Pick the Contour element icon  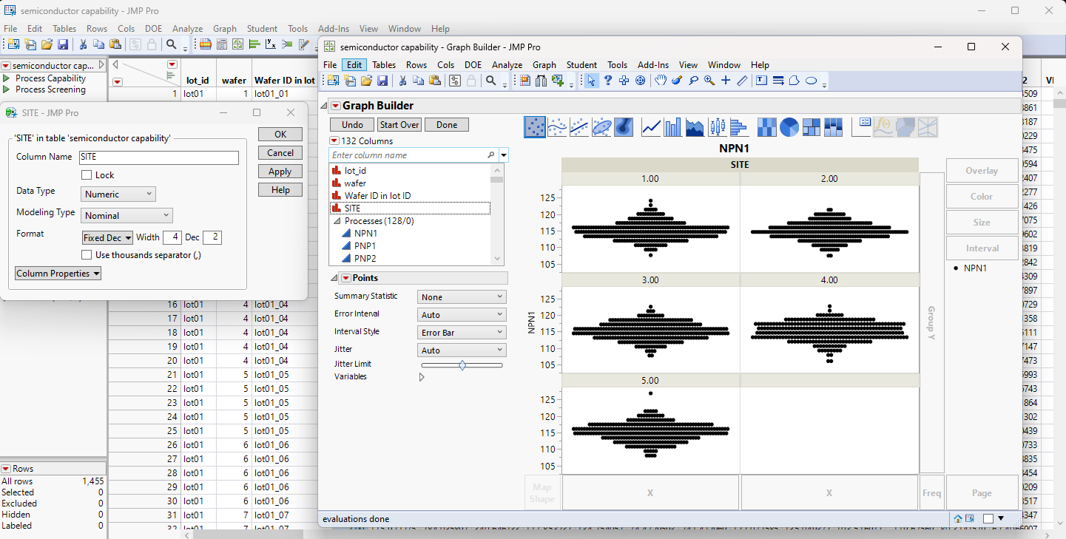point(624,127)
